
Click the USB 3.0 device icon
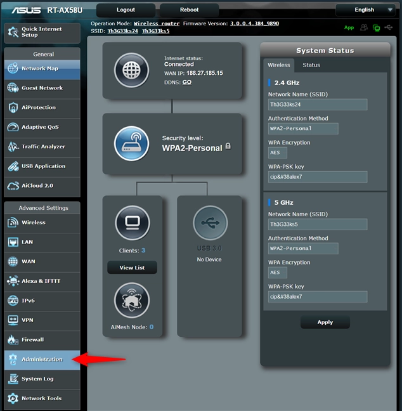pos(210,223)
